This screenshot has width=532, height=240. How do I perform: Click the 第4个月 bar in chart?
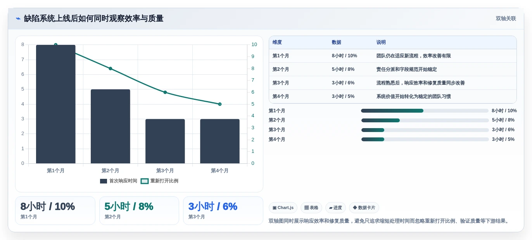pos(220,141)
